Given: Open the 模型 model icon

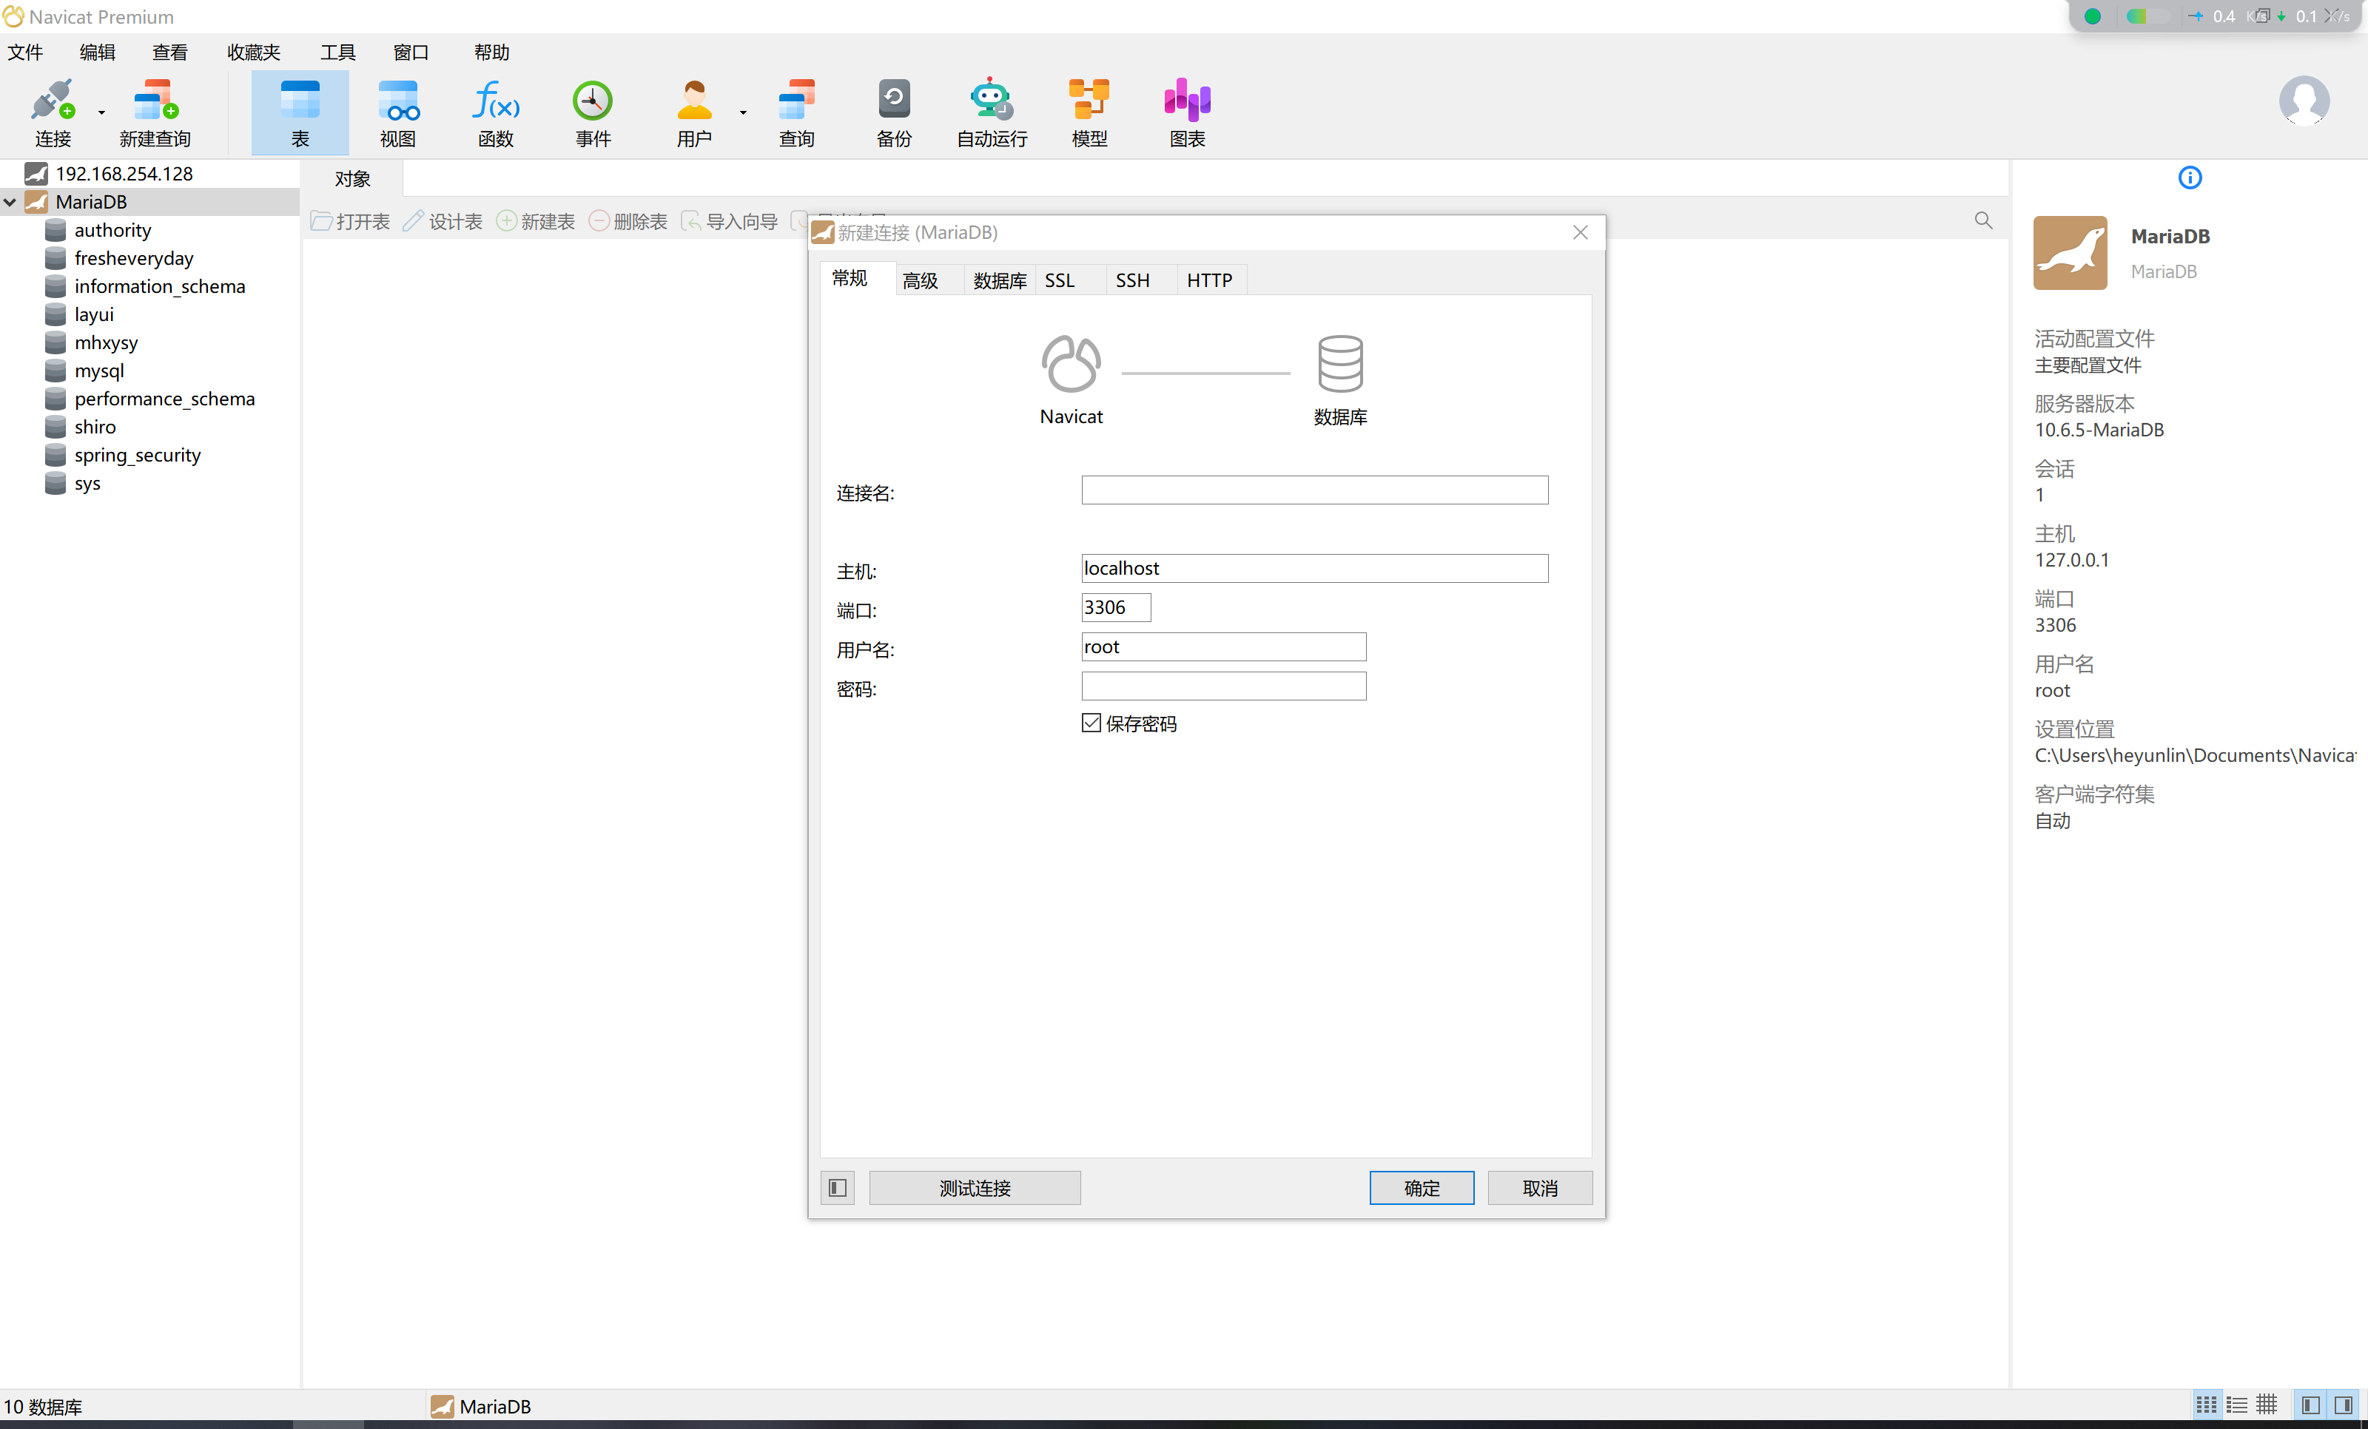Looking at the screenshot, I should [x=1089, y=112].
